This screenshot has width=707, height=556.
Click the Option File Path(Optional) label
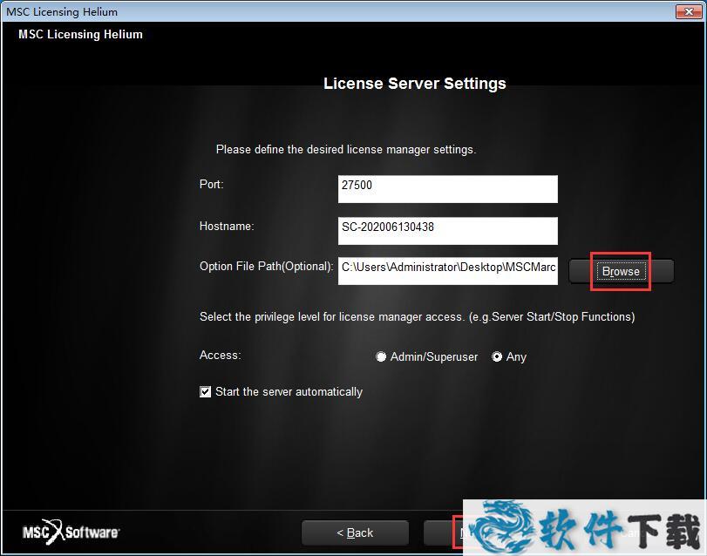click(x=266, y=267)
